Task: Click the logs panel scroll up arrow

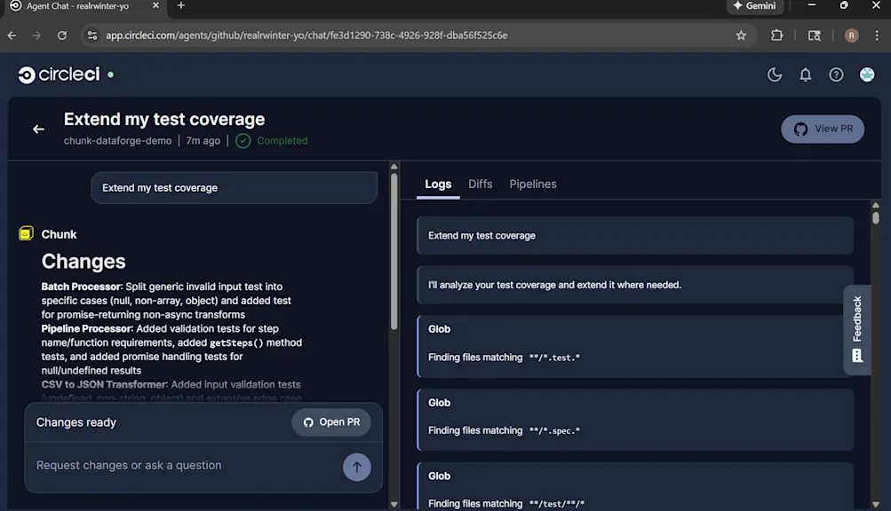Action: [876, 205]
